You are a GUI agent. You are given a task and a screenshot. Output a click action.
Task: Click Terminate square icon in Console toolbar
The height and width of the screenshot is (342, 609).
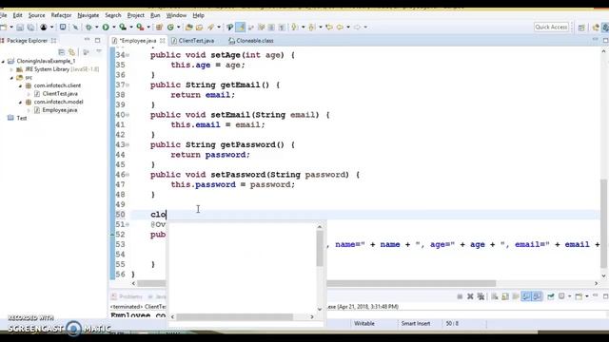click(460, 296)
